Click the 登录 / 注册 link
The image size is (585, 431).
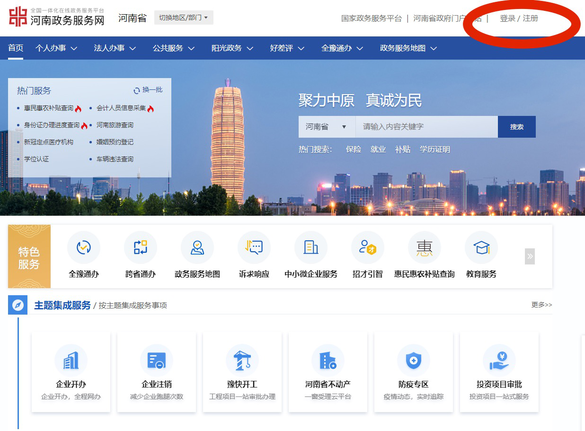(519, 18)
